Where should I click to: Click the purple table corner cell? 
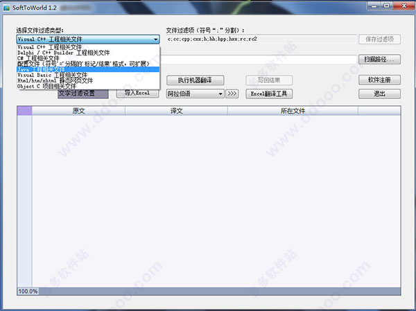pos(24,111)
